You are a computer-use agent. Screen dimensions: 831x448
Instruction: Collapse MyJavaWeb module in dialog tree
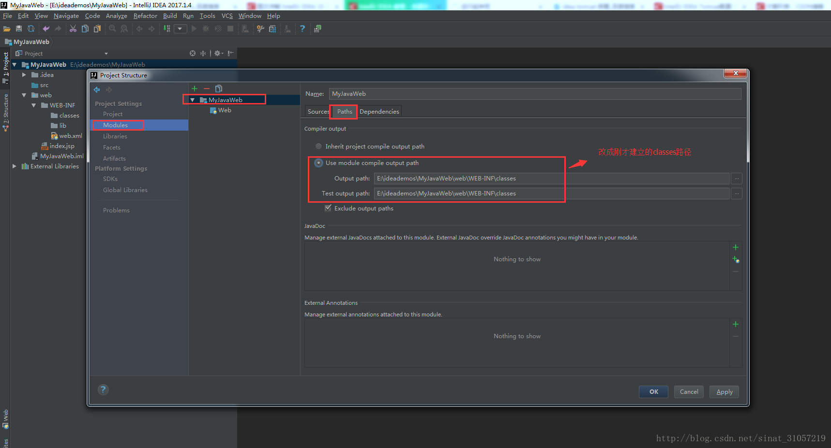click(x=193, y=100)
